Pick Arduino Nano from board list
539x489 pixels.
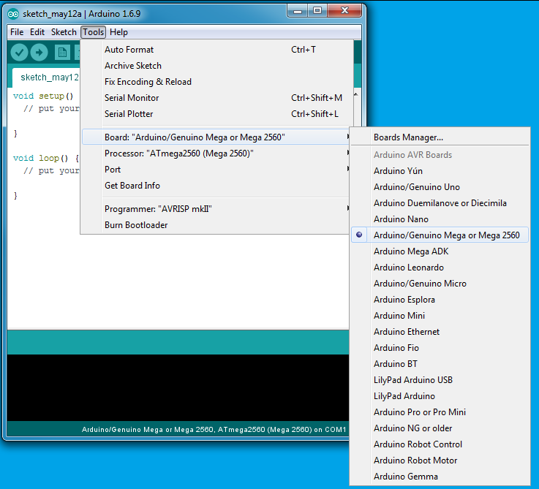tap(401, 219)
